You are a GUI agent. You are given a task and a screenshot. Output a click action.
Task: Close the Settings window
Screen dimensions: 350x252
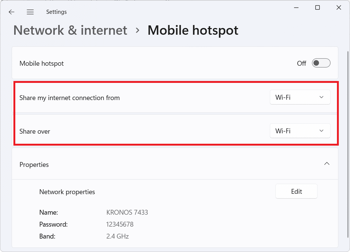tap(339, 8)
